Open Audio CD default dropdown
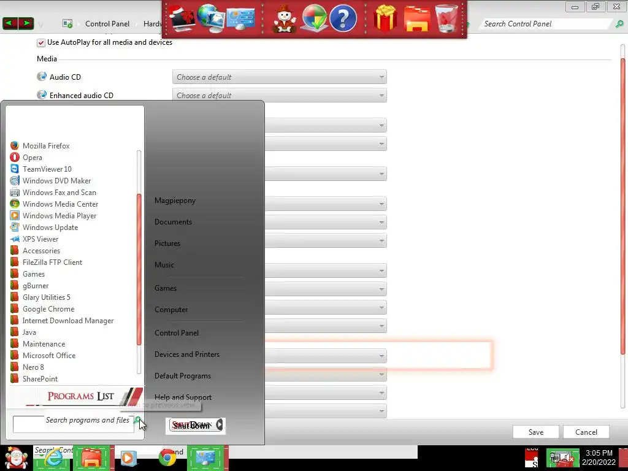The width and height of the screenshot is (628, 471). (279, 77)
